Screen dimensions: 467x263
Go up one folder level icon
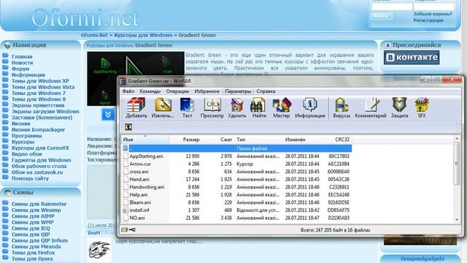(x=128, y=127)
